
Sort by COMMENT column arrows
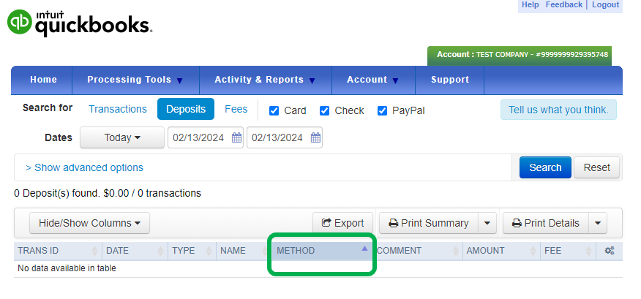(x=455, y=251)
